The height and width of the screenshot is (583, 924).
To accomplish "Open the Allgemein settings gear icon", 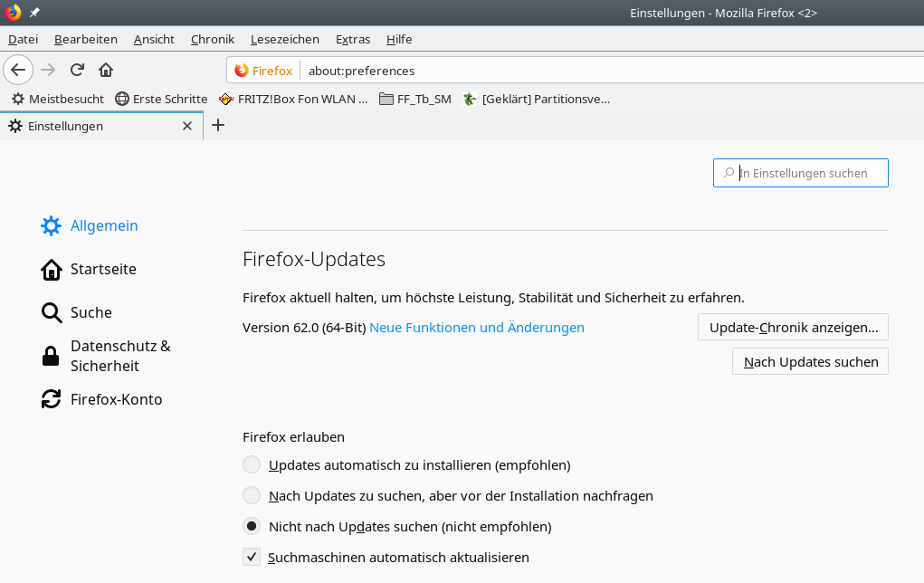I will 52,225.
